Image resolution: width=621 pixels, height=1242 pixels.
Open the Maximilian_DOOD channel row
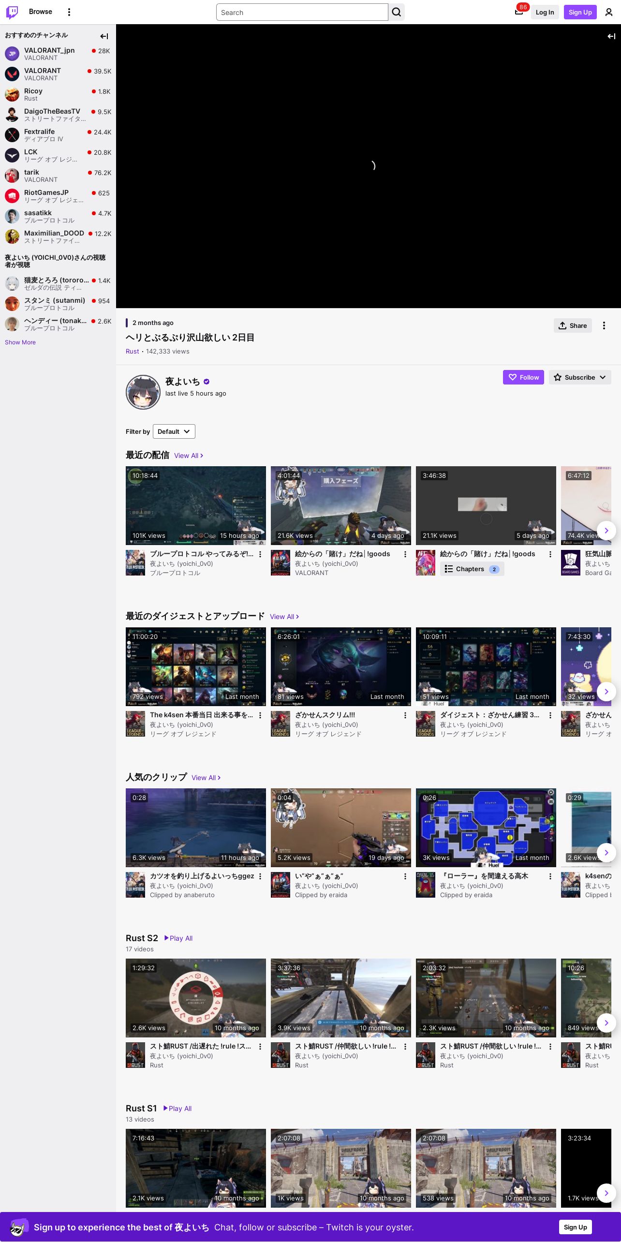(58, 237)
